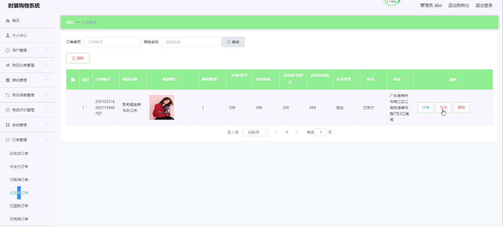
Task: Click the 共 1 条 total count text
Action: click(x=233, y=132)
